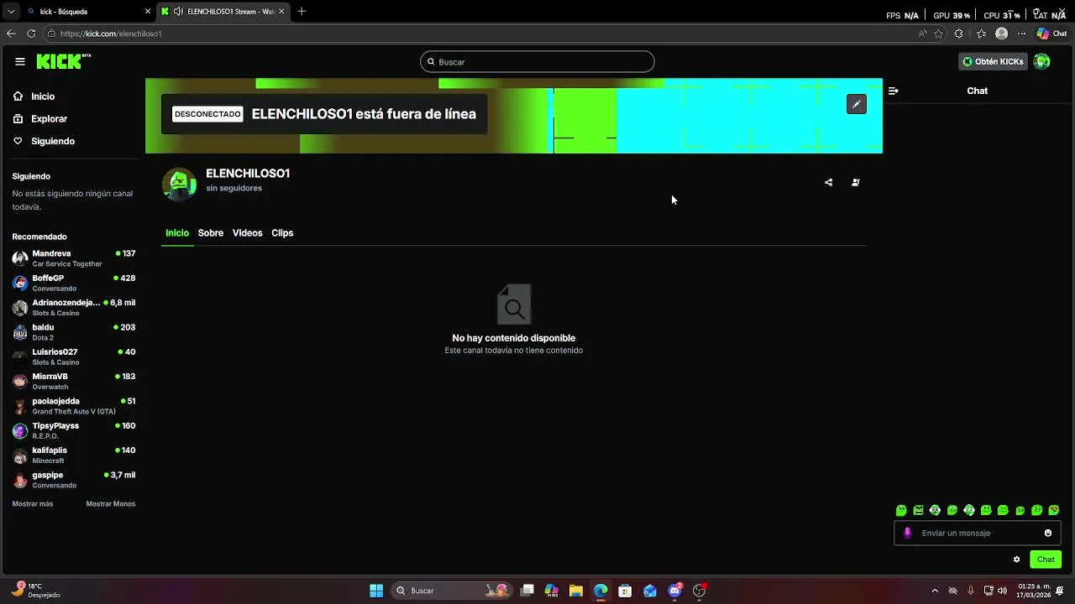Close the kick - Búsqueda browser tab
The height and width of the screenshot is (604, 1075).
[148, 12]
